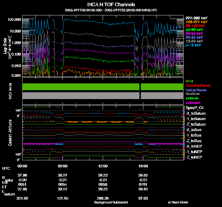The width and height of the screenshot is (222, 207).
Task: Click the InCal mode legend label
Action: tap(189, 81)
